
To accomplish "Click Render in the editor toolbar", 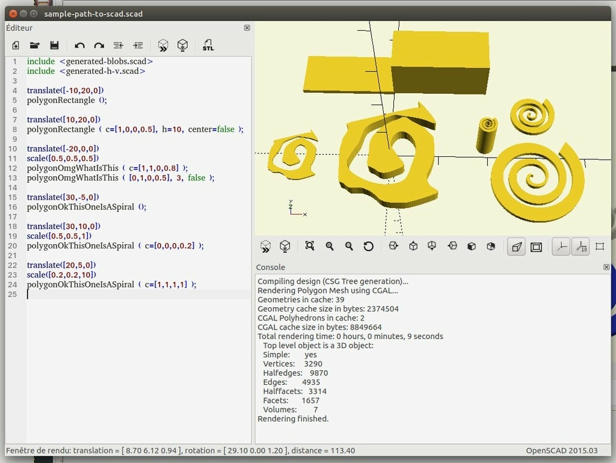I will [x=182, y=45].
